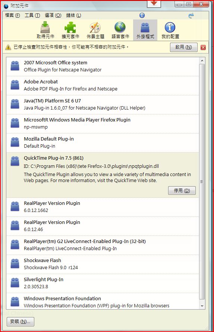Click the 已停止檢查附加元件相容性 warning message
The height and width of the screenshot is (332, 214).
pos(71,47)
